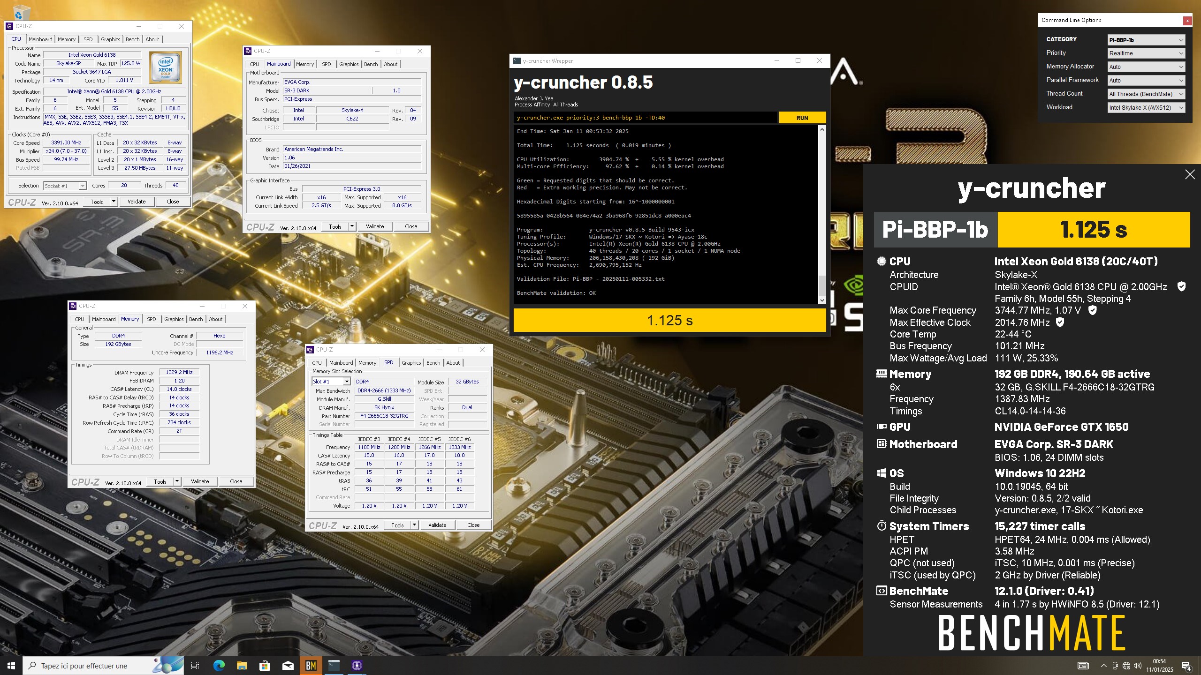
Task: Click Close in the CPU-Z Mainboard window
Action: (x=411, y=226)
